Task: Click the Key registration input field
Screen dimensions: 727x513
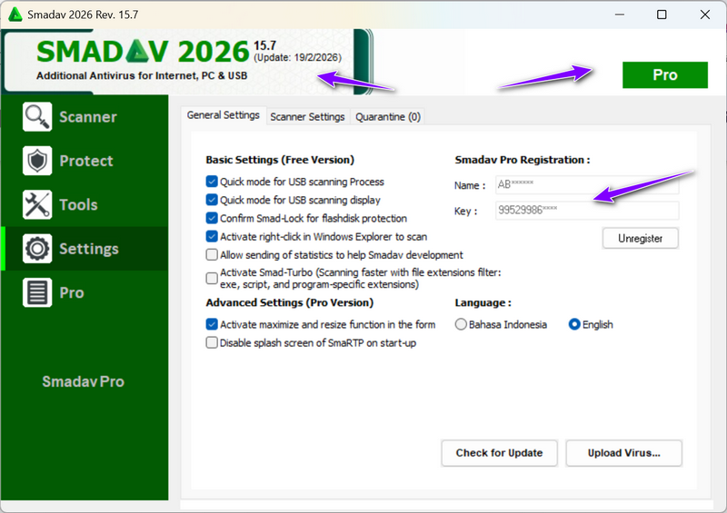Action: click(587, 211)
